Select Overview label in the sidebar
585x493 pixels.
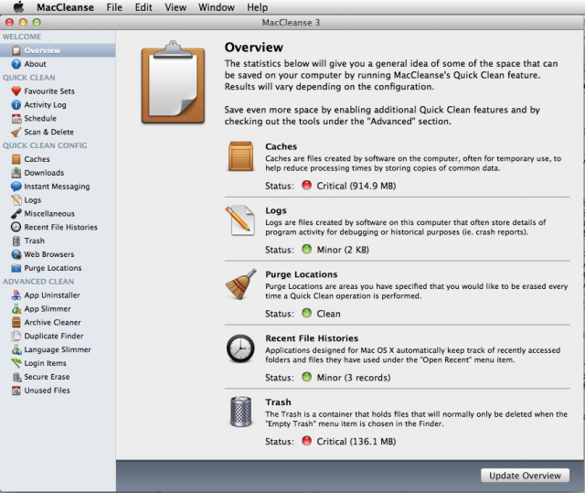pos(42,50)
